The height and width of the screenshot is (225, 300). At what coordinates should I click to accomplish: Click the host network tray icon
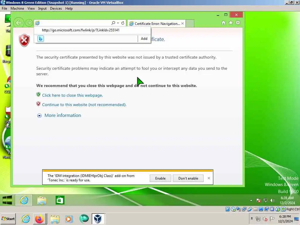(258, 219)
